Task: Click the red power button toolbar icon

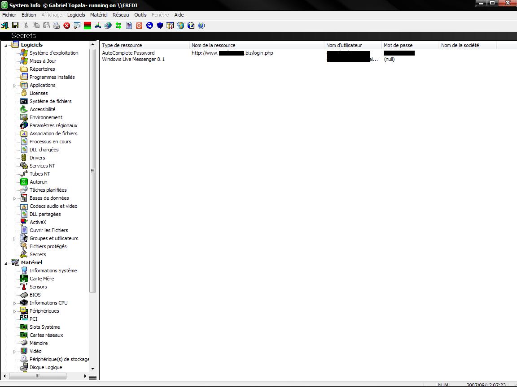Action: pos(139,26)
